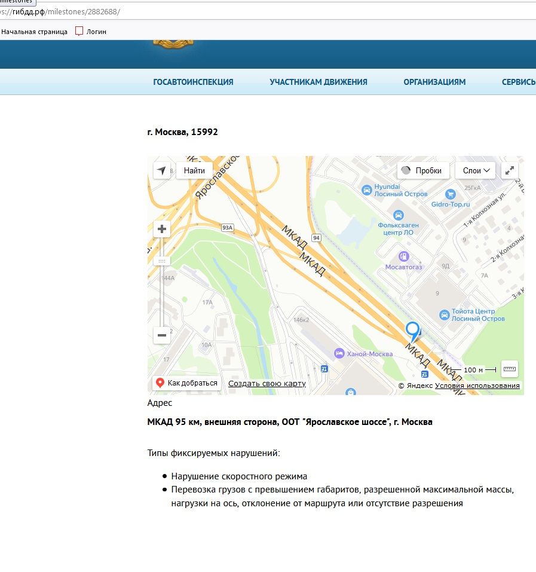Image resolution: width=536 pixels, height=572 pixels.
Task: Click the Найти search button on map
Action: click(194, 170)
